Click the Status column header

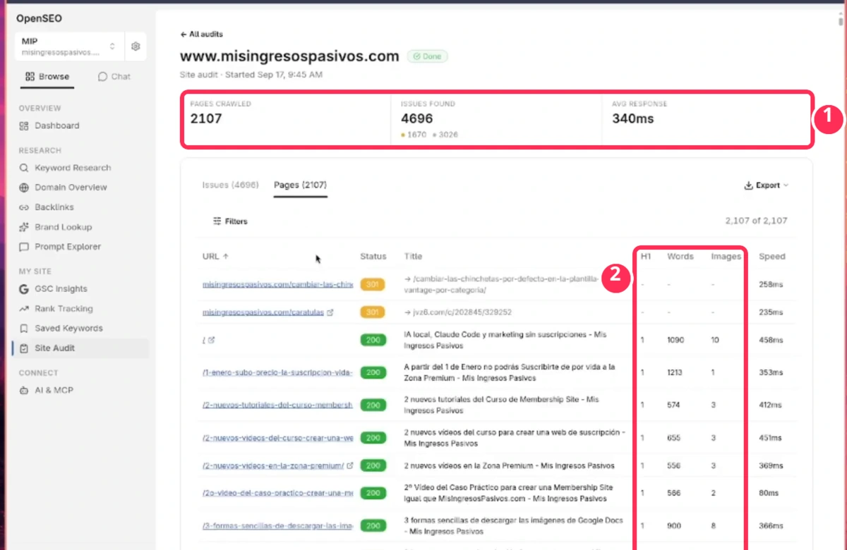(x=373, y=257)
